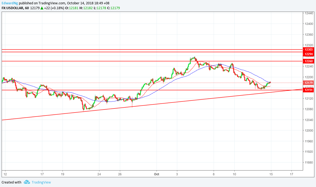Viewport: 316px width, 187px height.
Task: Click date 26 on time axis
Action: pos(120,174)
